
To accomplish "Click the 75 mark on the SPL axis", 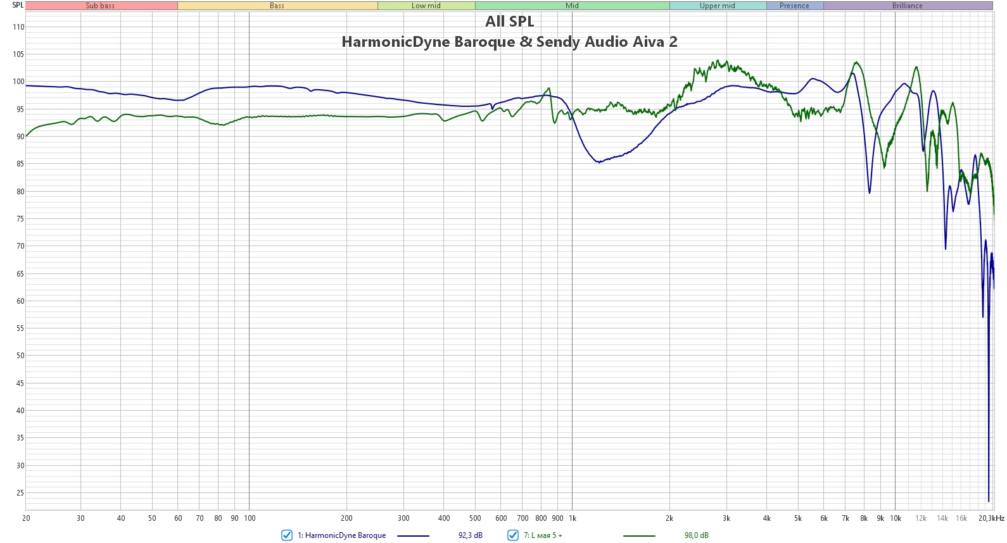I will pyautogui.click(x=20, y=219).
